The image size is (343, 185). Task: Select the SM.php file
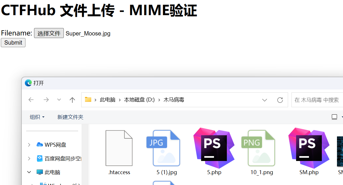click(309, 148)
